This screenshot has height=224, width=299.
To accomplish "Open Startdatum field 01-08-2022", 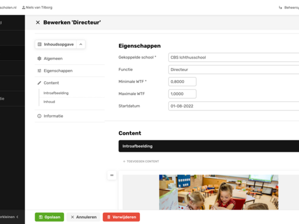I will coord(234,106).
